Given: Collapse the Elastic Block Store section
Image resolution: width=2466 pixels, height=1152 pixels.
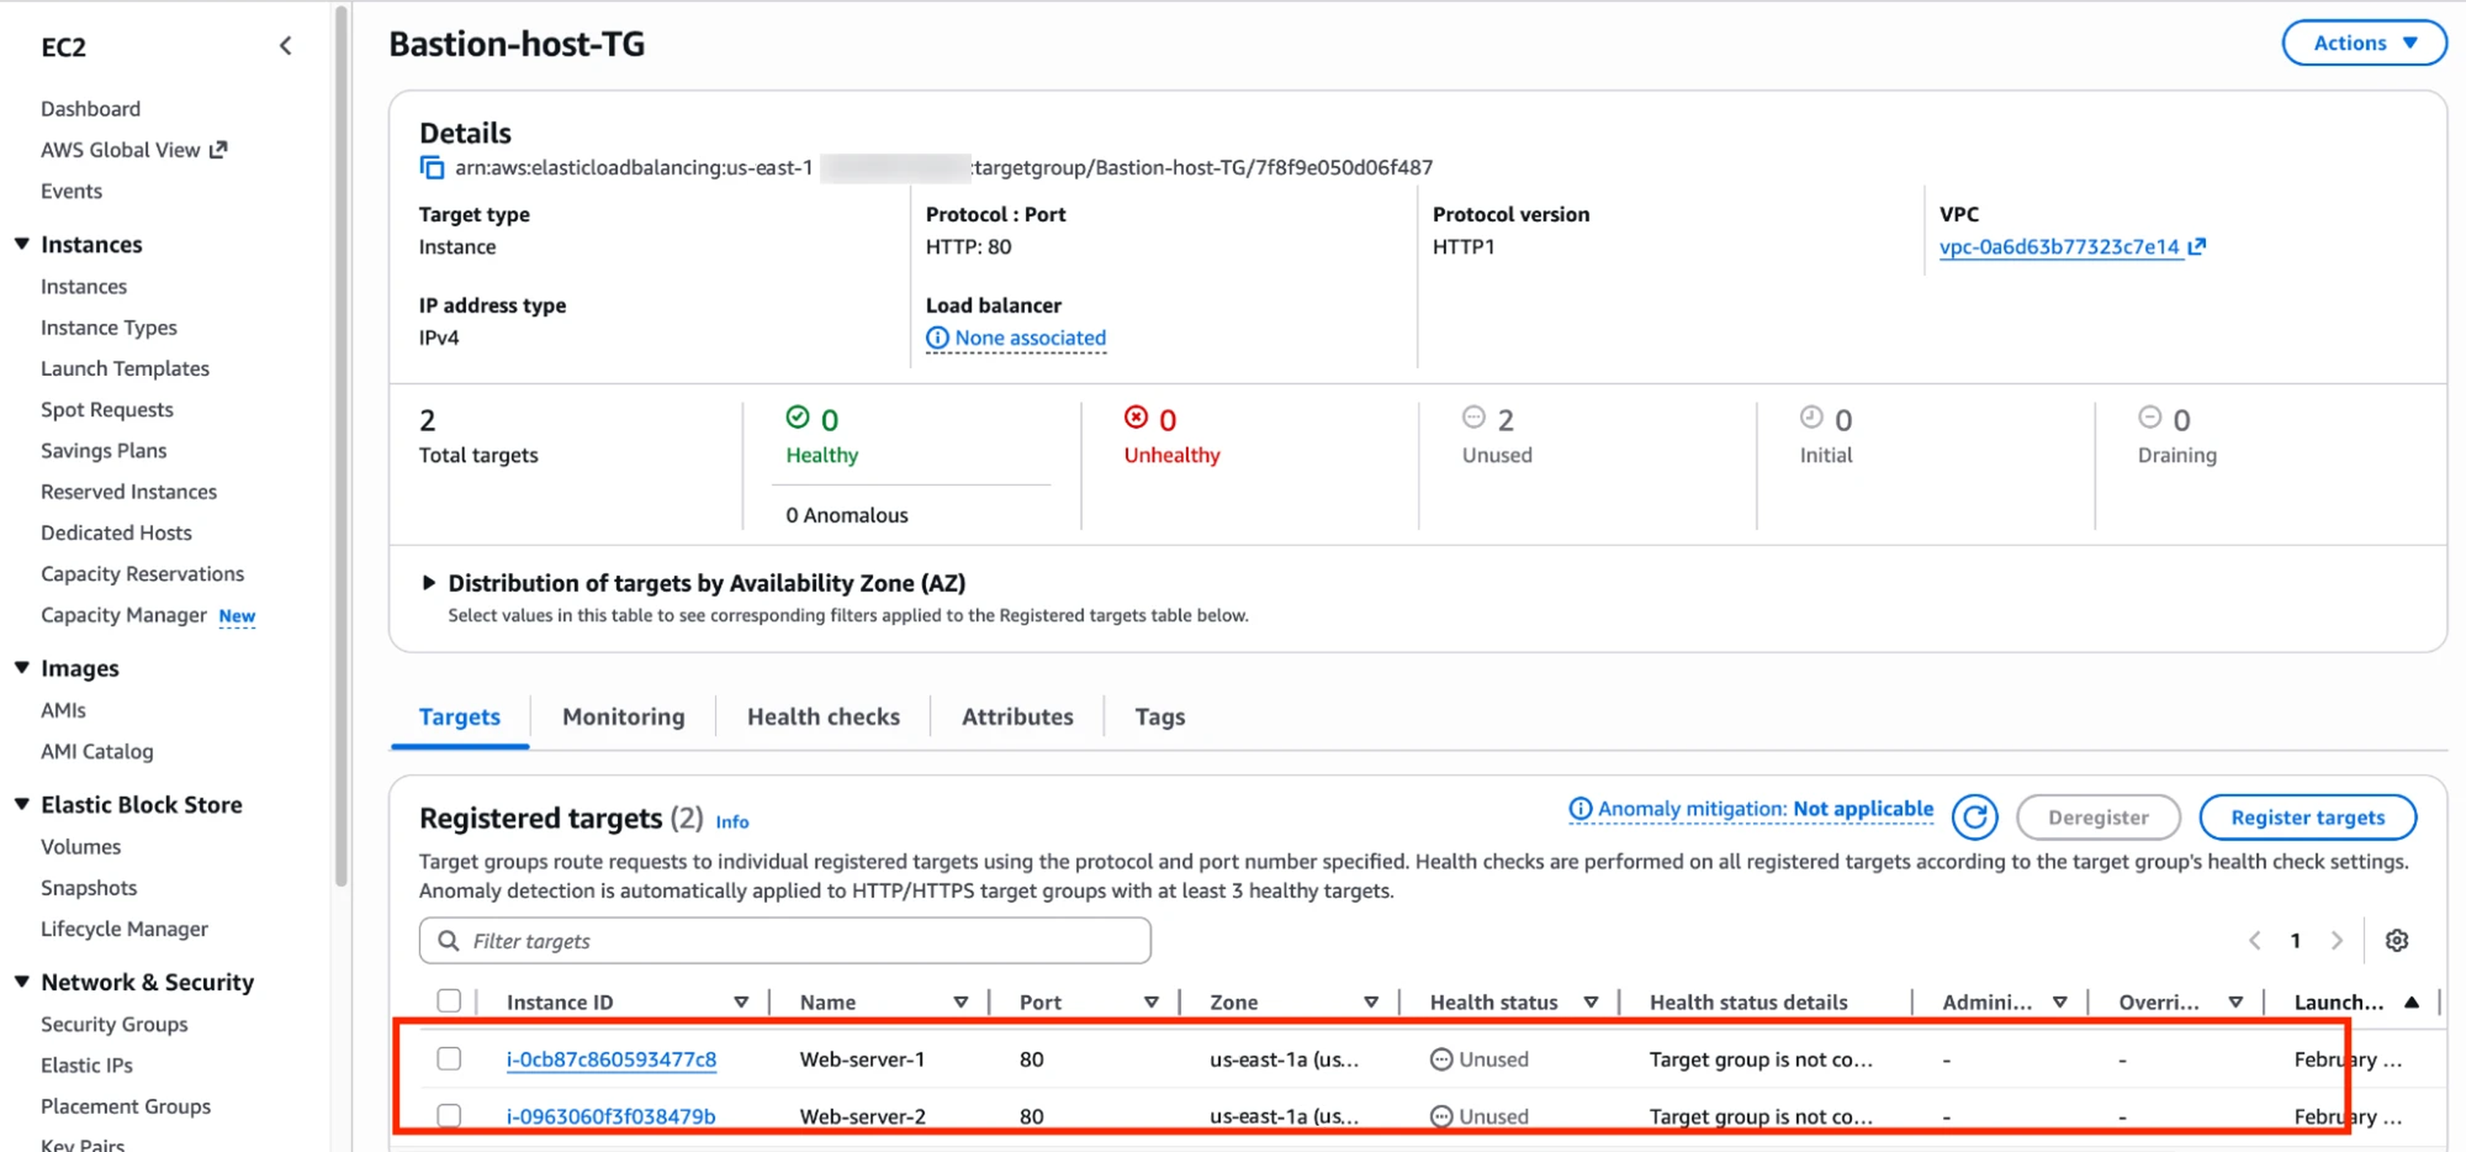Looking at the screenshot, I should (22, 805).
